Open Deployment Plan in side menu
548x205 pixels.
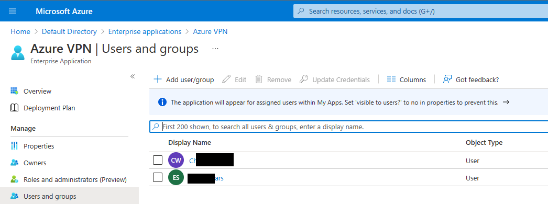coord(49,108)
